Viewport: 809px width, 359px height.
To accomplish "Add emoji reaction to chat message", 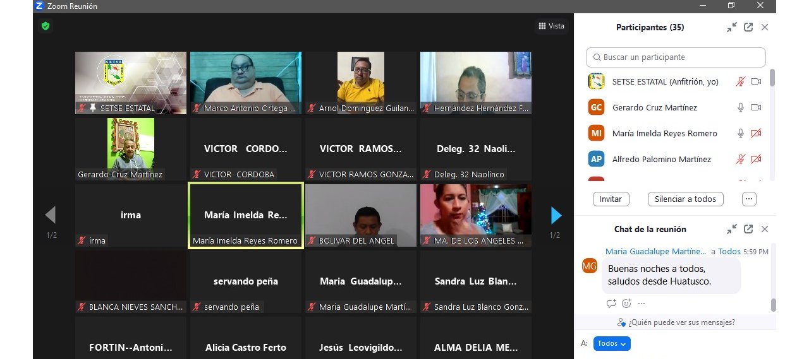I will [626, 303].
